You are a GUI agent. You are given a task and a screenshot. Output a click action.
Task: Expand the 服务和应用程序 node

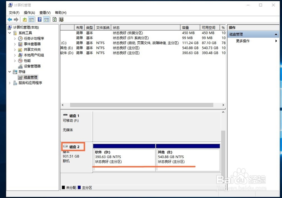pyautogui.click(x=10, y=83)
